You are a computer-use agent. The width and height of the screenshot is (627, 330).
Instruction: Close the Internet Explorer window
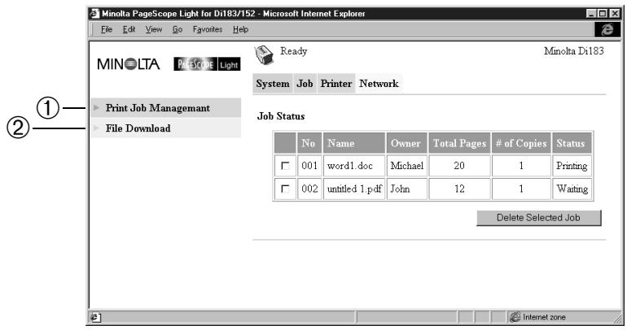click(x=615, y=14)
